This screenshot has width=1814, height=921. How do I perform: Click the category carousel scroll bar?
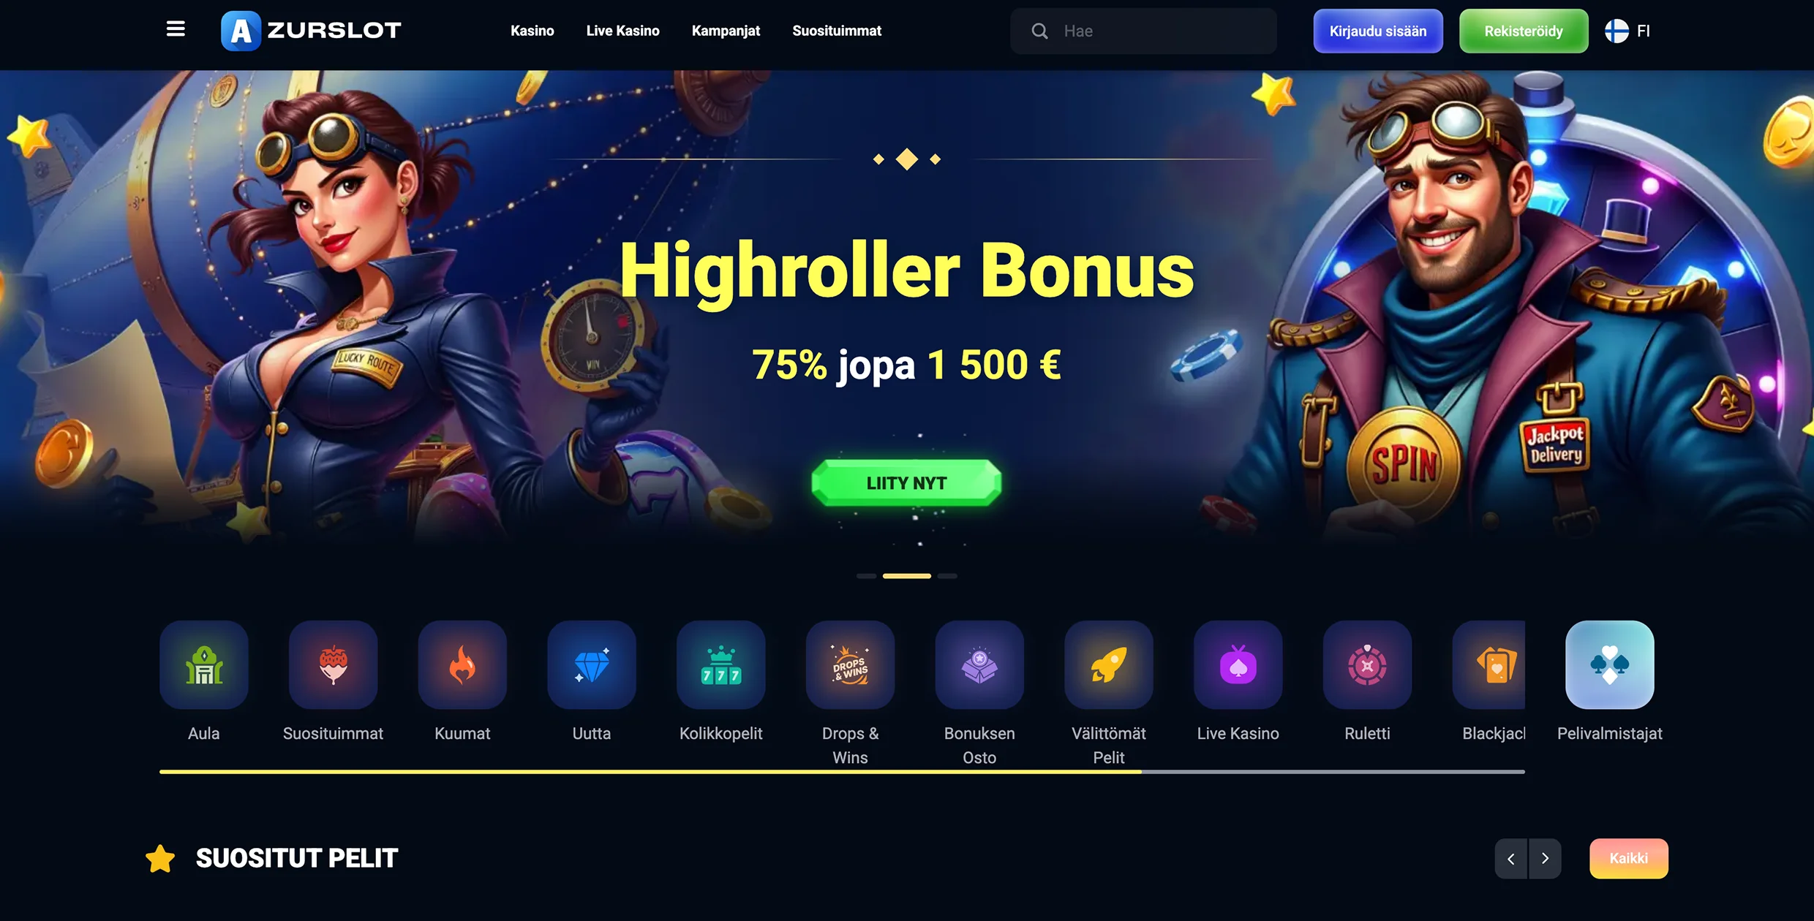(842, 771)
